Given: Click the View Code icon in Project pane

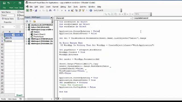Looking at the screenshot, I should (27, 21).
